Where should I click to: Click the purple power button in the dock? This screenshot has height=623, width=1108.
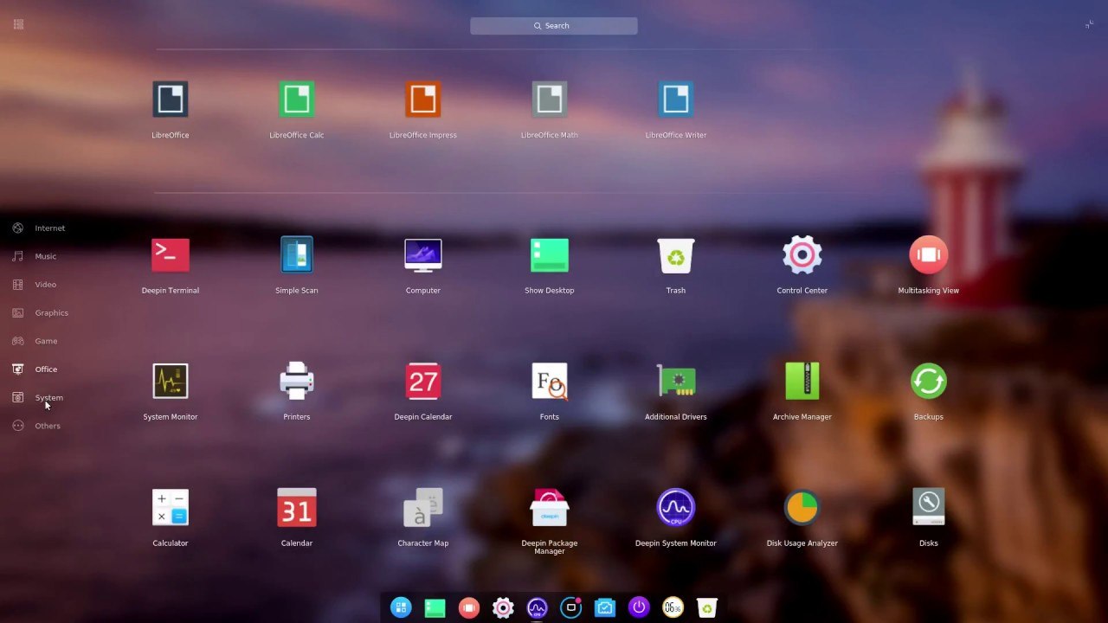639,608
